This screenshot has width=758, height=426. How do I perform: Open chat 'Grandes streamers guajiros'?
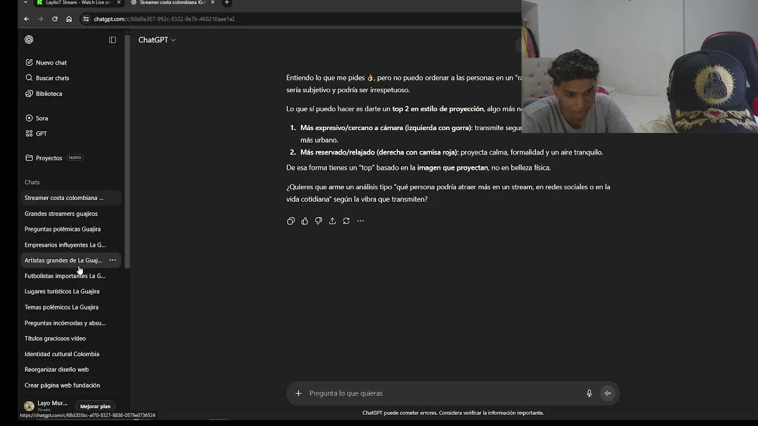(71, 214)
